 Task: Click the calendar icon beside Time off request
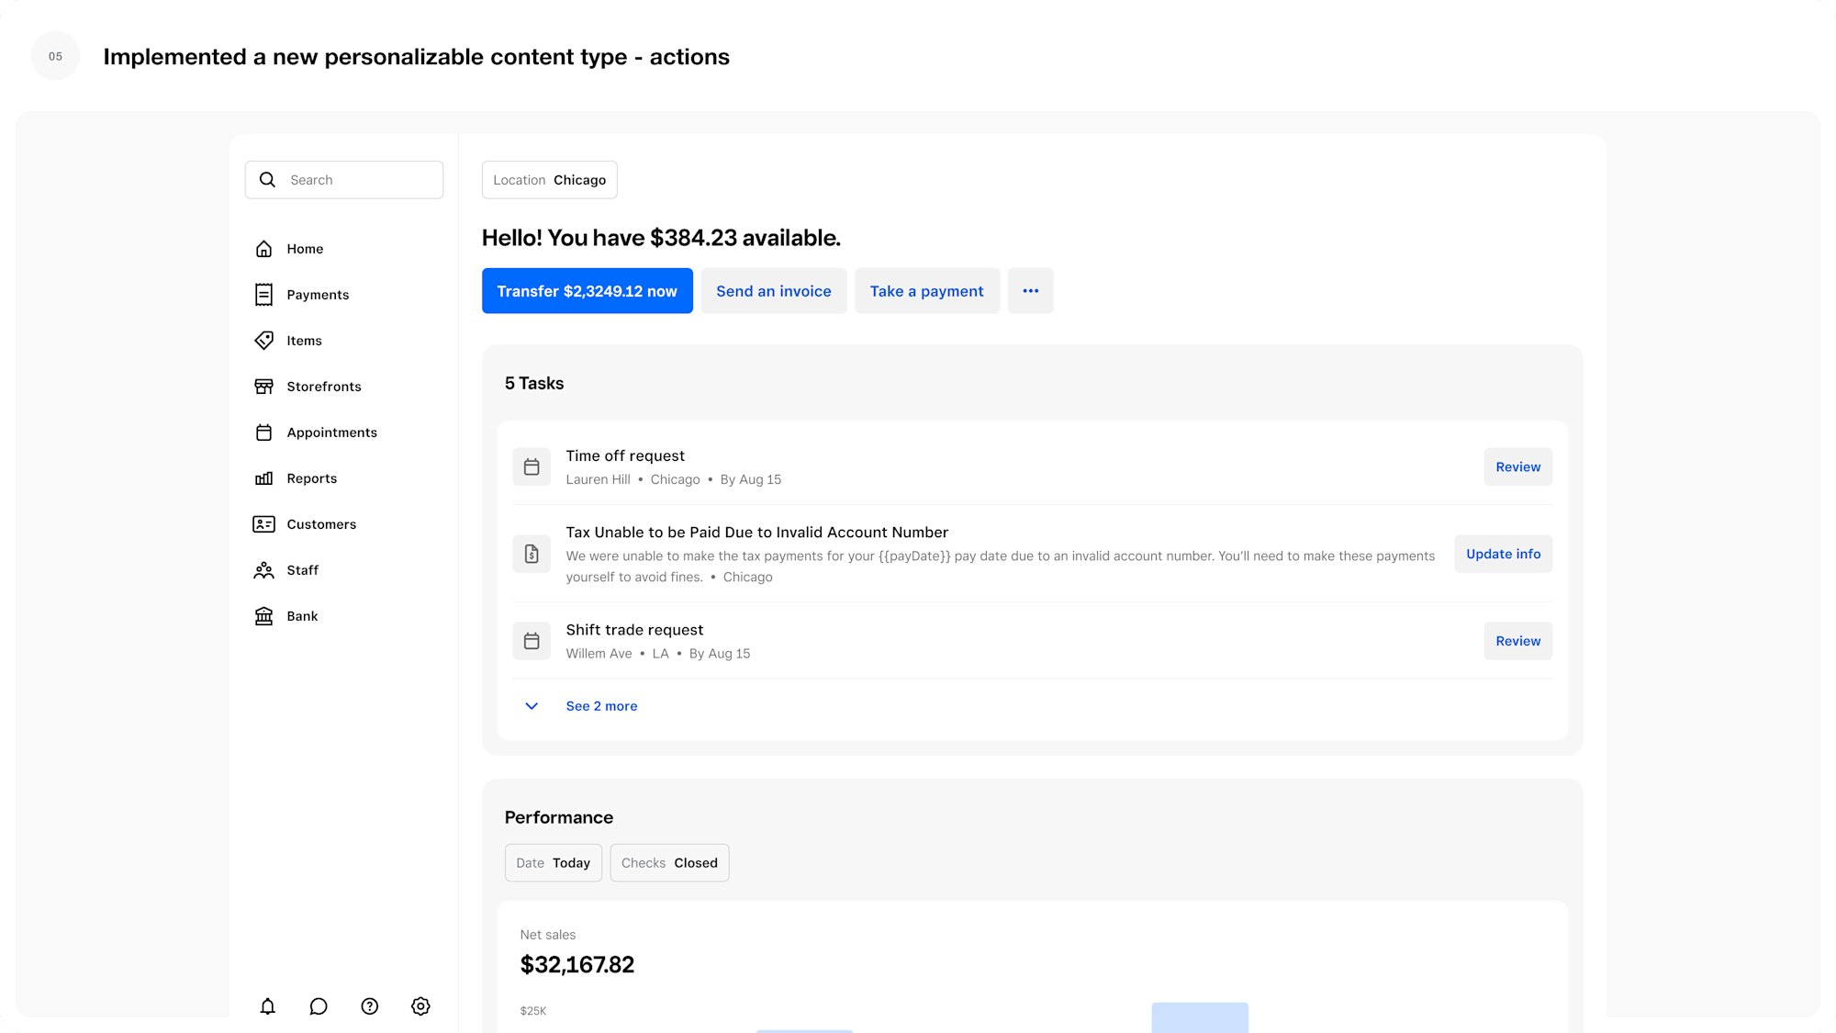(532, 467)
